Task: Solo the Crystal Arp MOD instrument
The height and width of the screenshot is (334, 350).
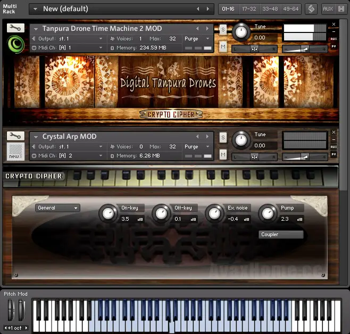Action: pyautogui.click(x=223, y=137)
